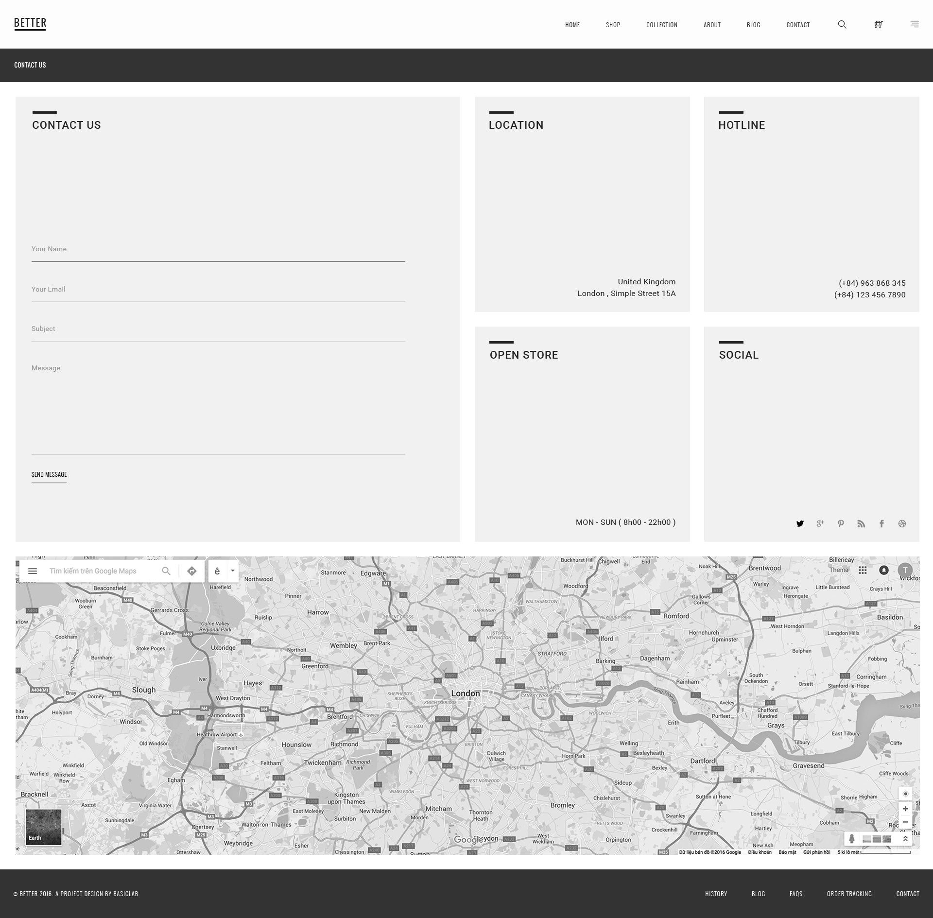Click the Twitter social icon
The image size is (933, 918).
798,523
